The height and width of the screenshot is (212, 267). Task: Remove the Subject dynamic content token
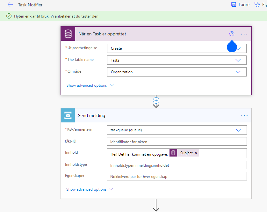(x=196, y=153)
